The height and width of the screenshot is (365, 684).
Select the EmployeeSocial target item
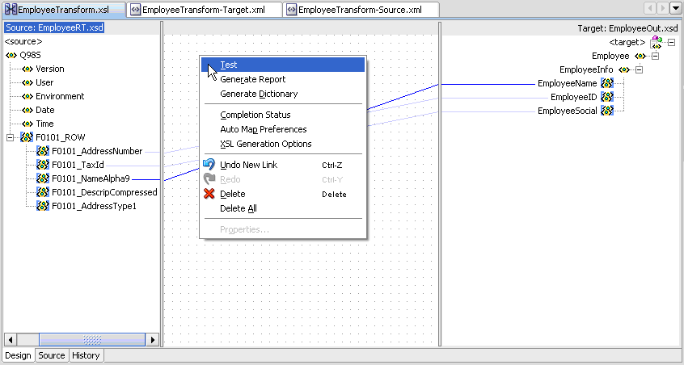tap(567, 111)
